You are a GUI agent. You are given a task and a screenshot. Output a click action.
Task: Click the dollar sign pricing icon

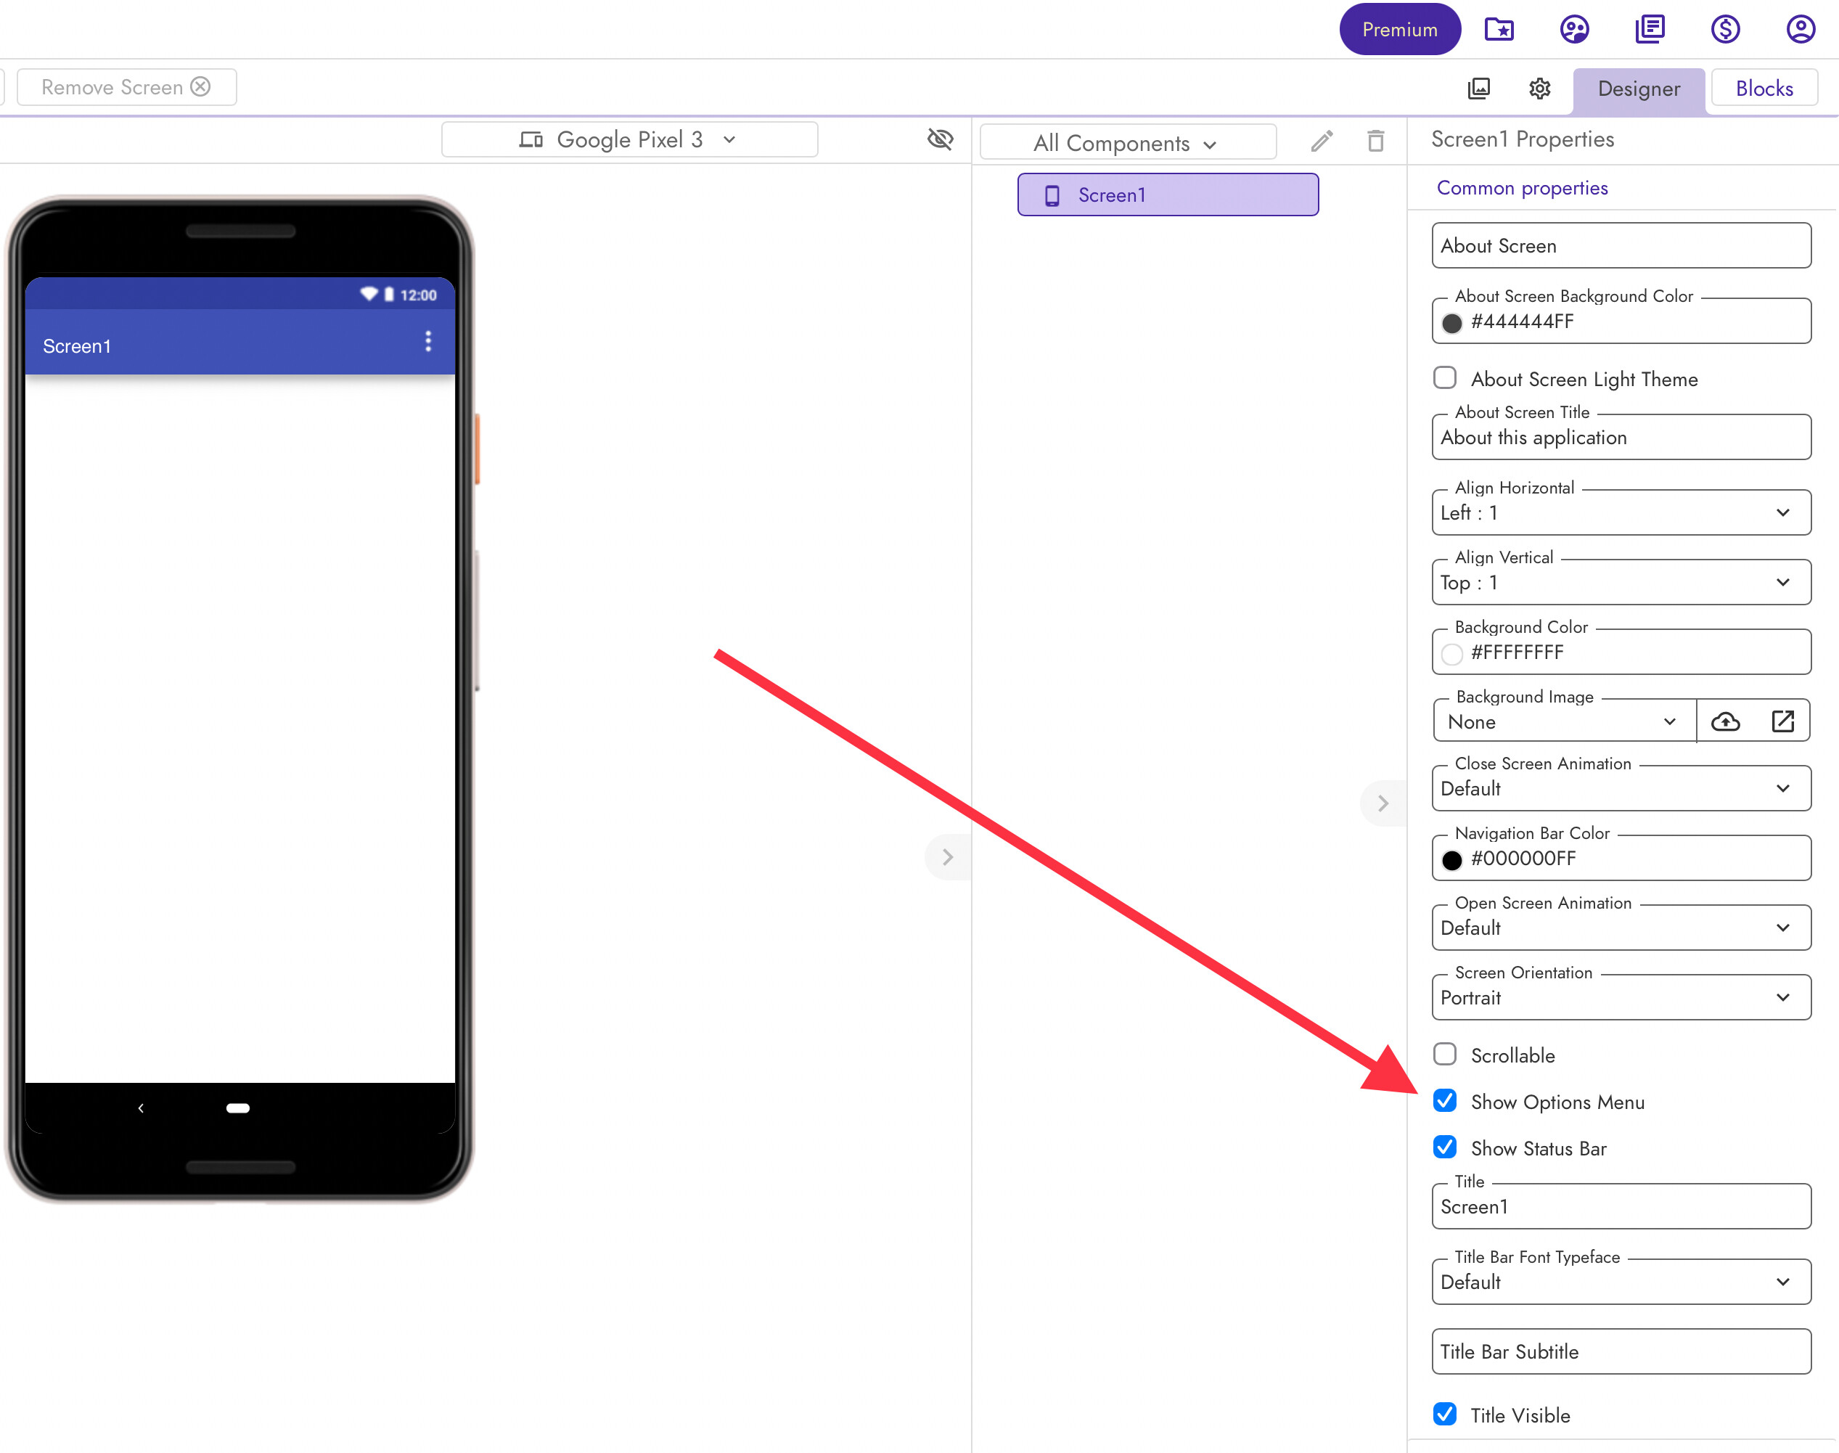coord(1724,30)
